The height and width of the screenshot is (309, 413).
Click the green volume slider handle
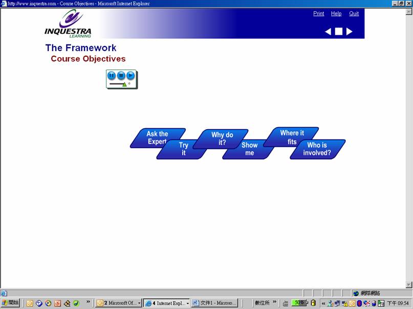124,84
